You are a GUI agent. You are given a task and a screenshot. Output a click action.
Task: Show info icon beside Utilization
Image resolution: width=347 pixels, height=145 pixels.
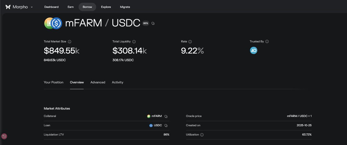click(x=202, y=135)
